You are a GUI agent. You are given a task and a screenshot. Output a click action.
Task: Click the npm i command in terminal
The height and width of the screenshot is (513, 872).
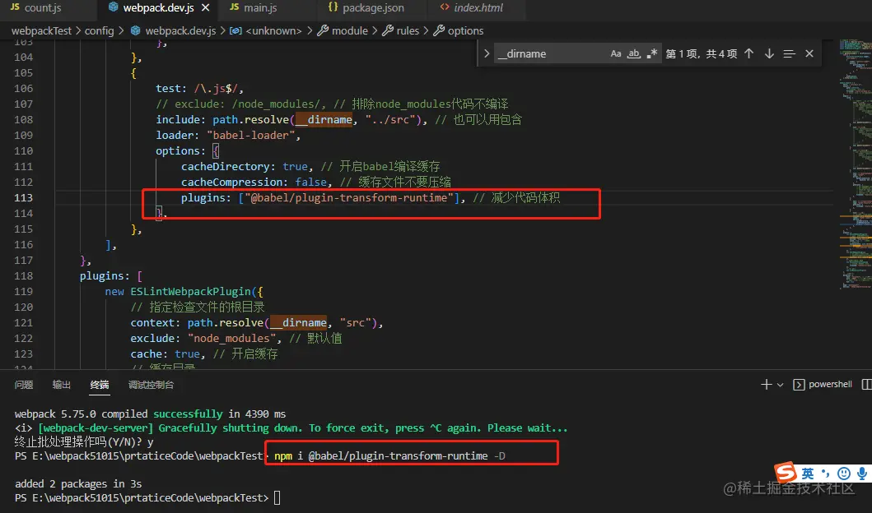pyautogui.click(x=389, y=455)
